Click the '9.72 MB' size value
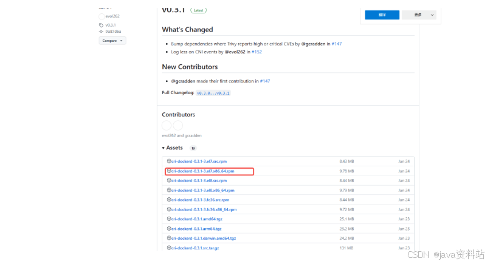The height and width of the screenshot is (264, 493). tap(346, 209)
